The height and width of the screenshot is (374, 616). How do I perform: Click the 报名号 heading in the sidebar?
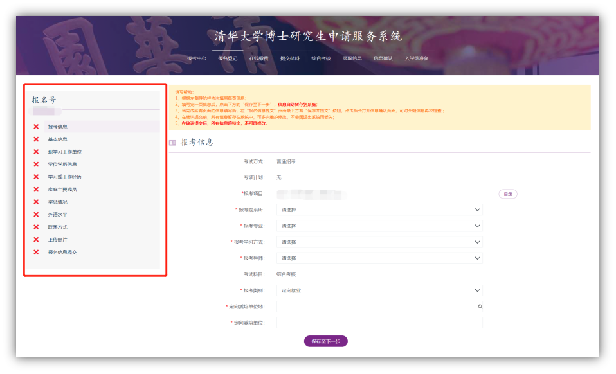coord(44,100)
